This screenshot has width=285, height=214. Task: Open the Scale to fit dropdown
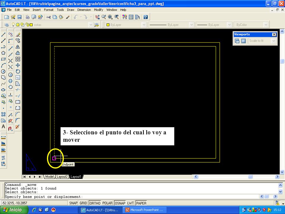(x=273, y=41)
